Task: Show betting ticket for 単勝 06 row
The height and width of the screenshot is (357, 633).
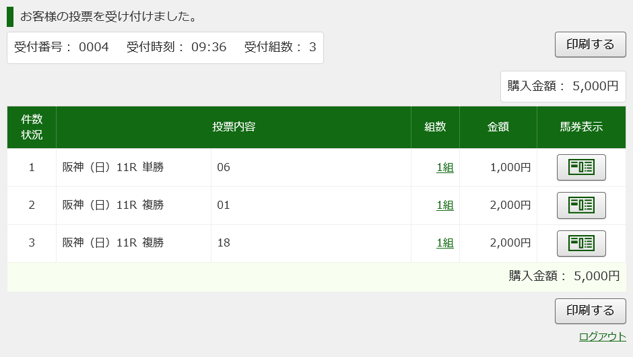Action: click(x=581, y=167)
